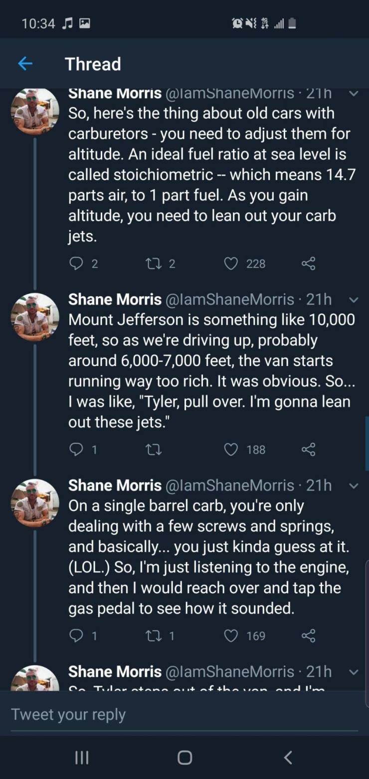Screen dimensions: 369x779
Task: Share the stoichiometric fuel ratio tweet
Action: point(309,263)
